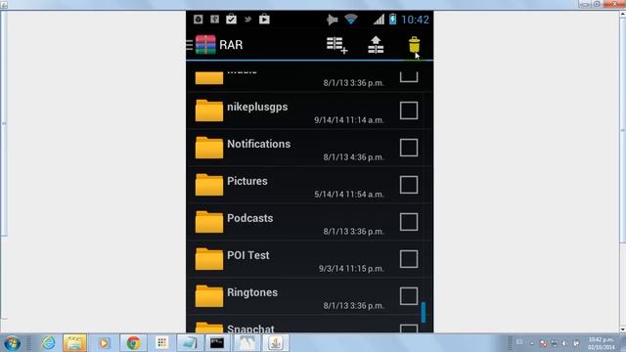Image resolution: width=626 pixels, height=352 pixels.
Task: Check the Notifications folder checkbox
Action: 409,148
